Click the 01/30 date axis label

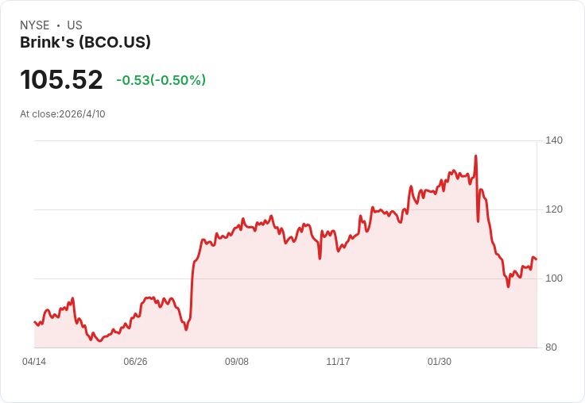point(440,362)
